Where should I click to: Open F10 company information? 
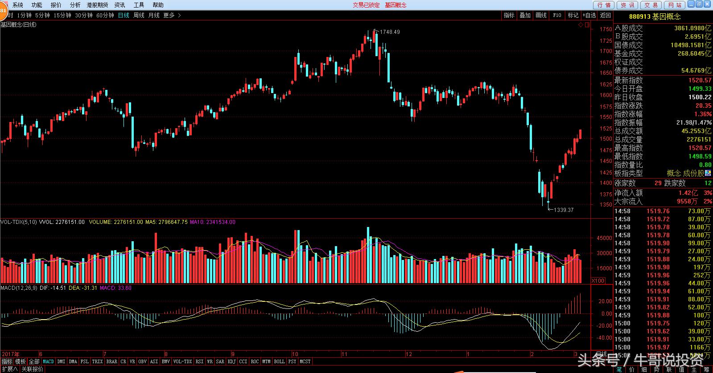point(557,15)
